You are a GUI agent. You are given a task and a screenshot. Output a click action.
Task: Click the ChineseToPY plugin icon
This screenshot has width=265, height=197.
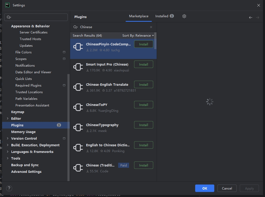78,107
